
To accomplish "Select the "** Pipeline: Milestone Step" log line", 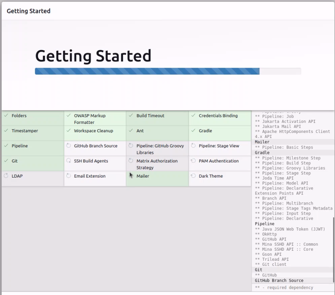I will pos(288,158).
